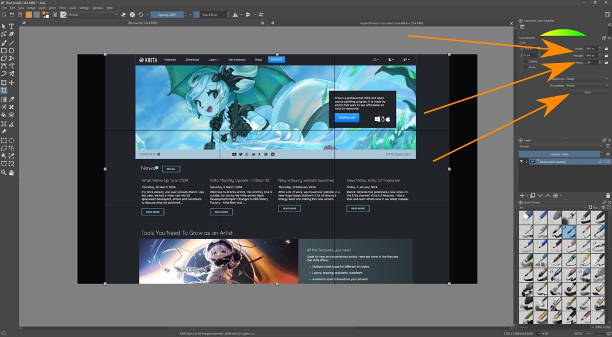Select the Zoom tool magnifier
Screen dimensions: 612x337
tap(4, 172)
